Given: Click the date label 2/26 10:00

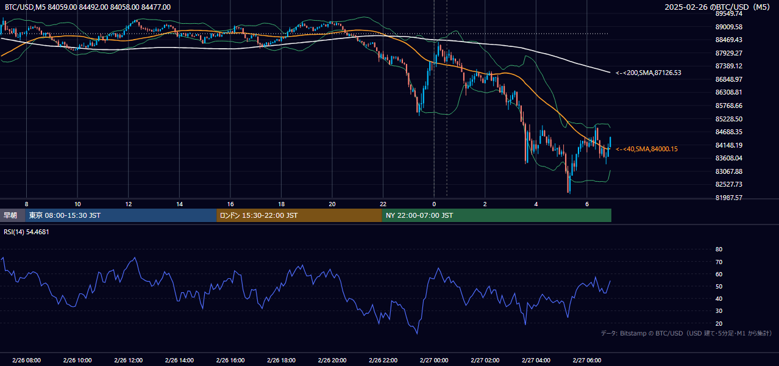Looking at the screenshot, I should (x=77, y=361).
